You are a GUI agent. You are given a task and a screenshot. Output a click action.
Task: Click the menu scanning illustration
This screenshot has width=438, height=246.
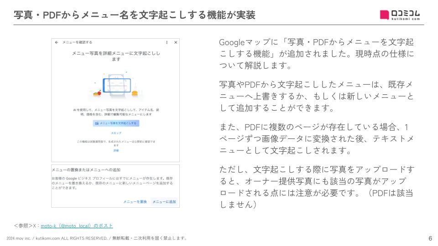pyautogui.click(x=116, y=86)
